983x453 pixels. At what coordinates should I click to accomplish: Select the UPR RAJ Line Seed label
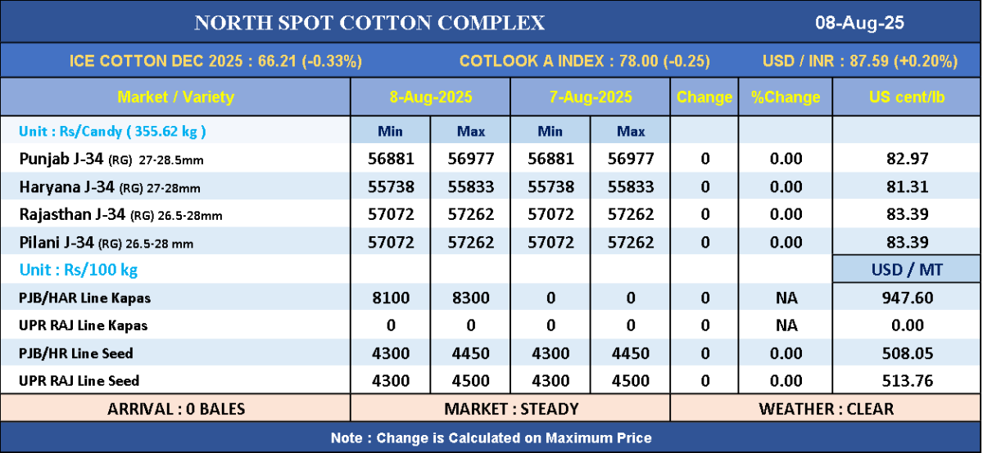pyautogui.click(x=79, y=380)
